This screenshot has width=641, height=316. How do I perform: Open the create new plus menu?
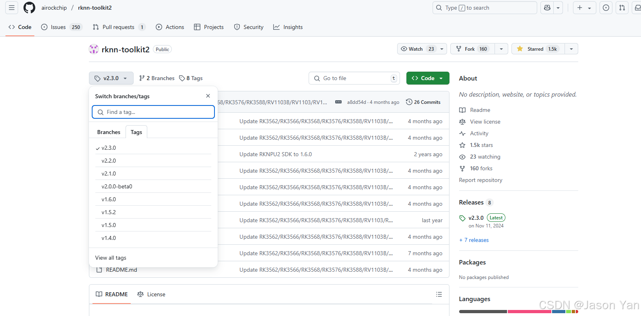(x=584, y=8)
